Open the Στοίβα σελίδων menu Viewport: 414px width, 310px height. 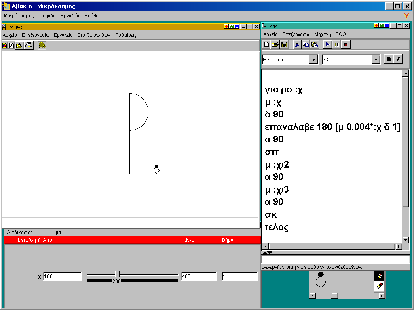94,35
